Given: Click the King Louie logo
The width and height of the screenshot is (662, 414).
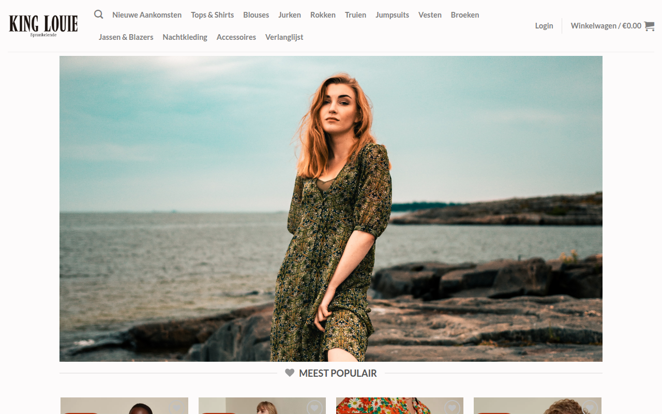Looking at the screenshot, I should click(x=43, y=25).
